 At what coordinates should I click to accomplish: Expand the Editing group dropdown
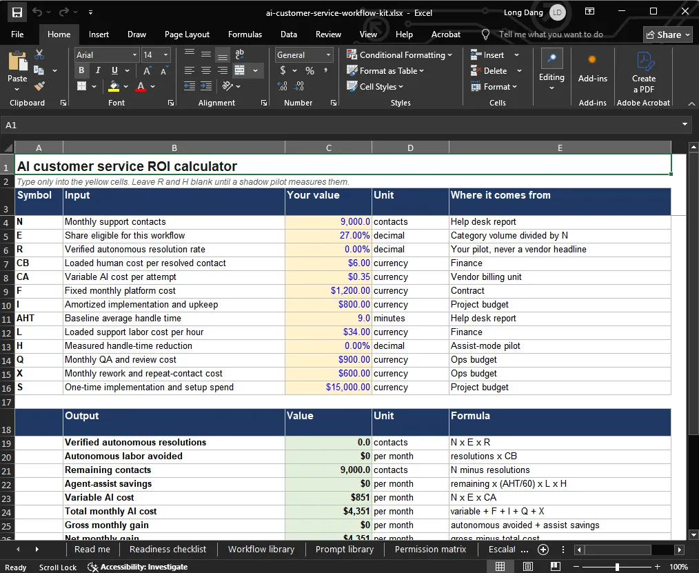pos(551,88)
